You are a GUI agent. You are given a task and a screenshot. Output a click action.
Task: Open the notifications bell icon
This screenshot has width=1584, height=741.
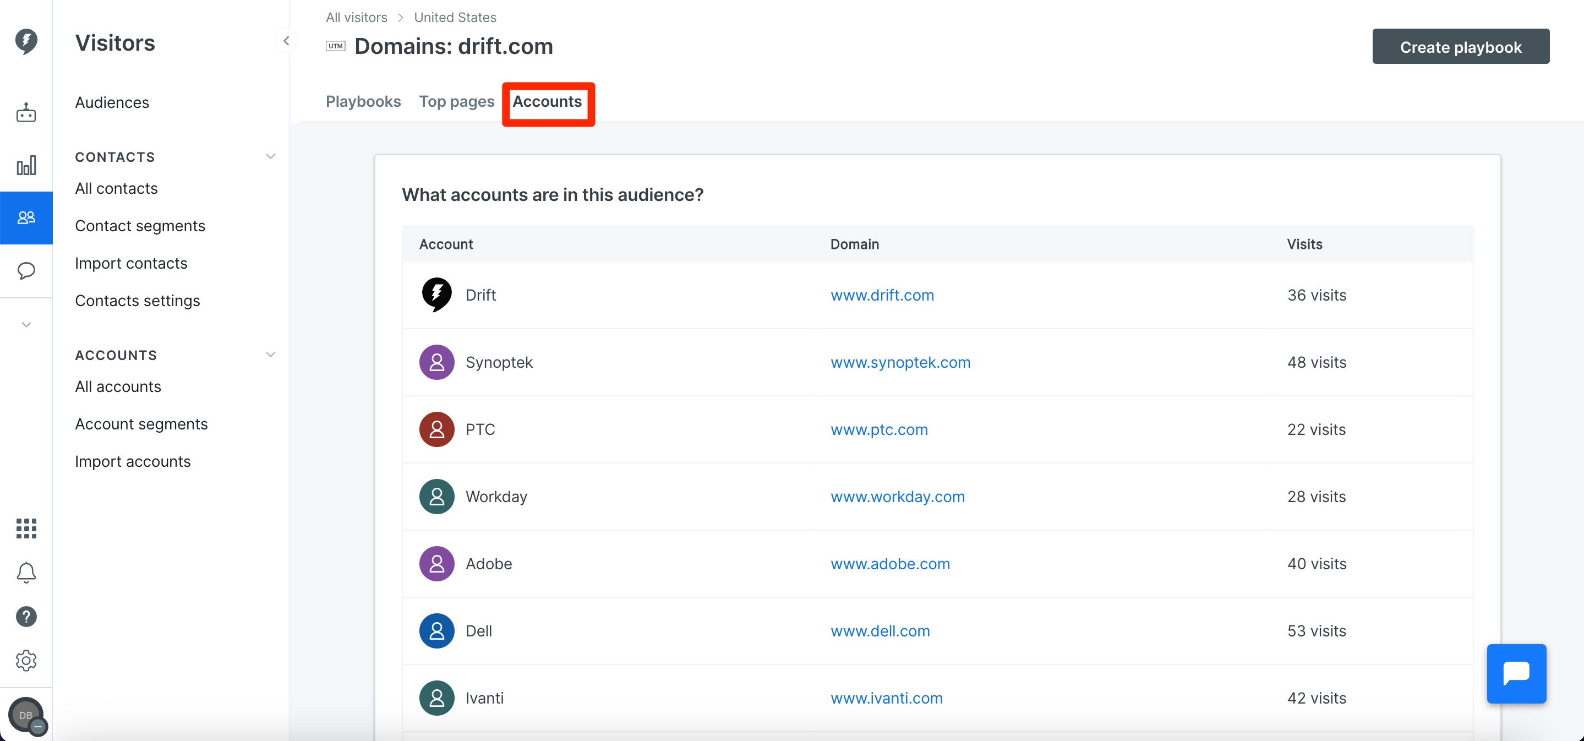coord(26,573)
